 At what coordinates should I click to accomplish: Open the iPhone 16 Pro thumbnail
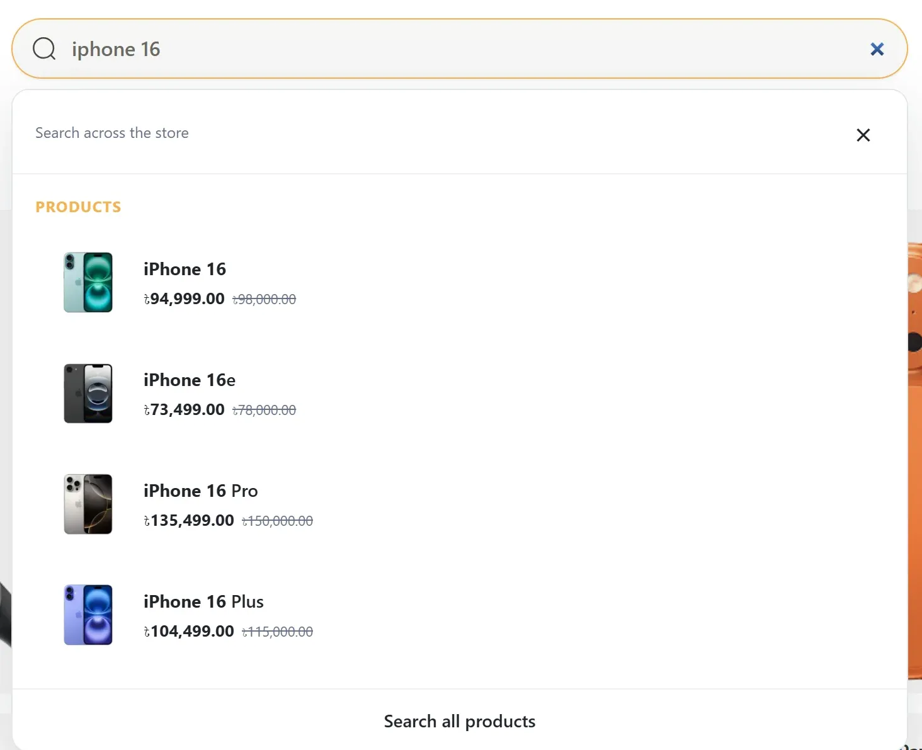coord(88,504)
